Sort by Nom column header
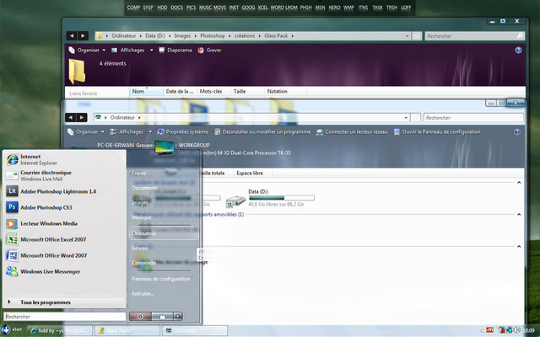Screen dimensions: 540x337 point(146,92)
